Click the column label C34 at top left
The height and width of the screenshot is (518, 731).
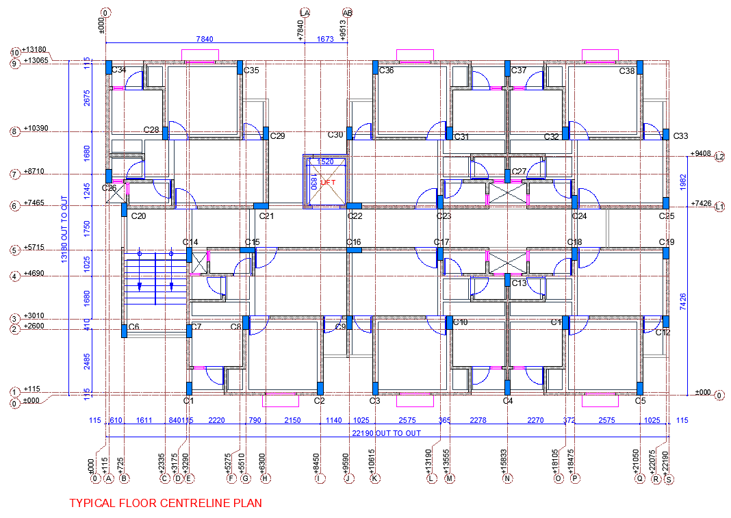tap(118, 70)
